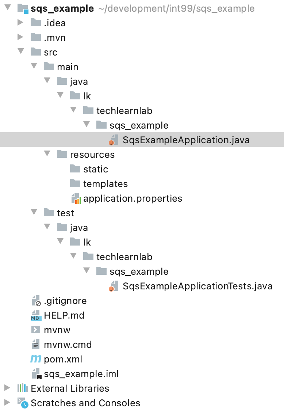
Task: Click the techlearnlab folder icon under main
Action: [x=88, y=110]
